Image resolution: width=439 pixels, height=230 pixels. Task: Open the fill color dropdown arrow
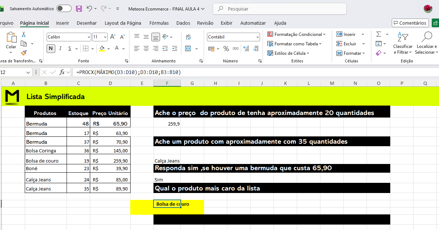coord(109,48)
